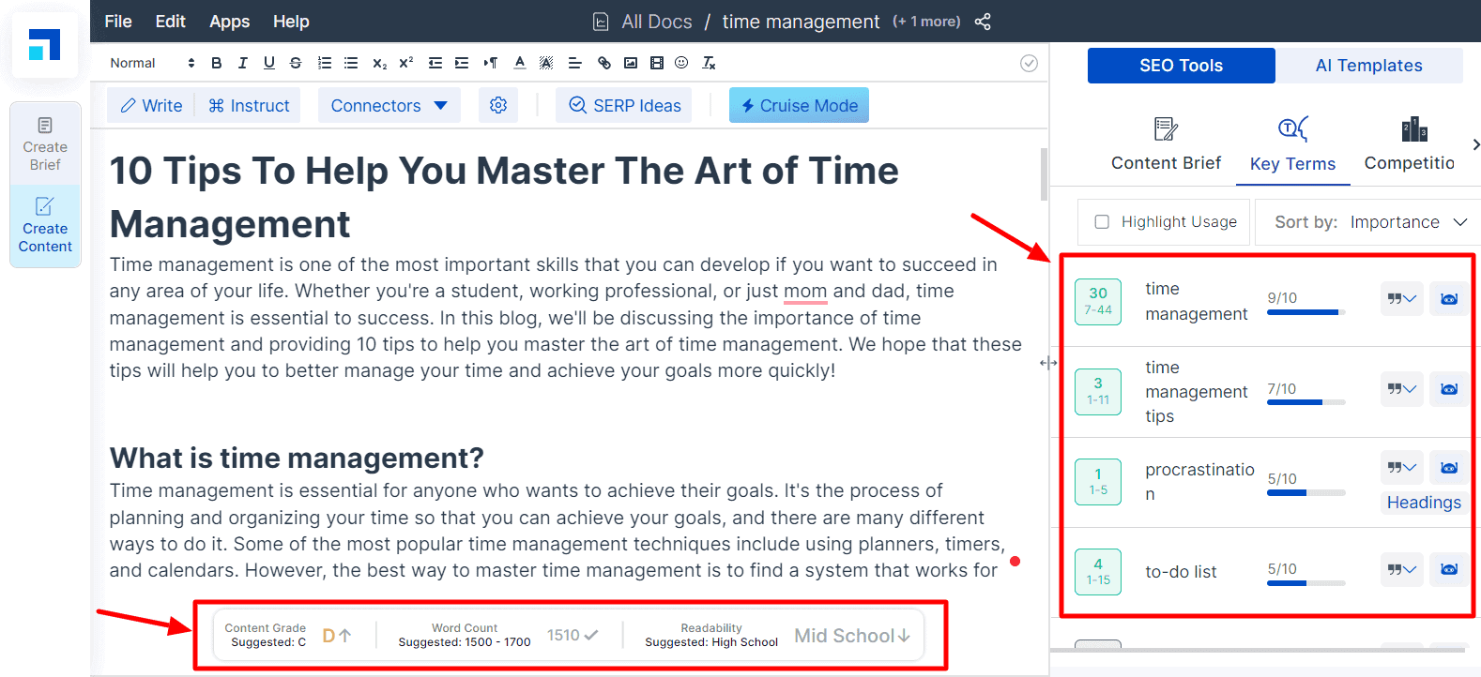Click the Content Grade D indicator

(x=337, y=636)
